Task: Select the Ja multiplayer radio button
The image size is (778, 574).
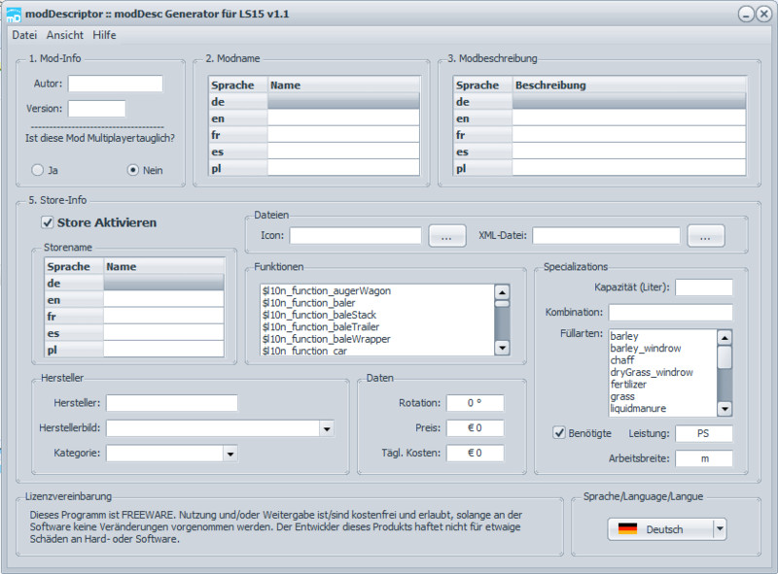Action: tap(38, 170)
